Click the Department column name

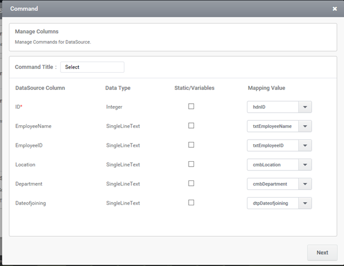click(x=29, y=184)
